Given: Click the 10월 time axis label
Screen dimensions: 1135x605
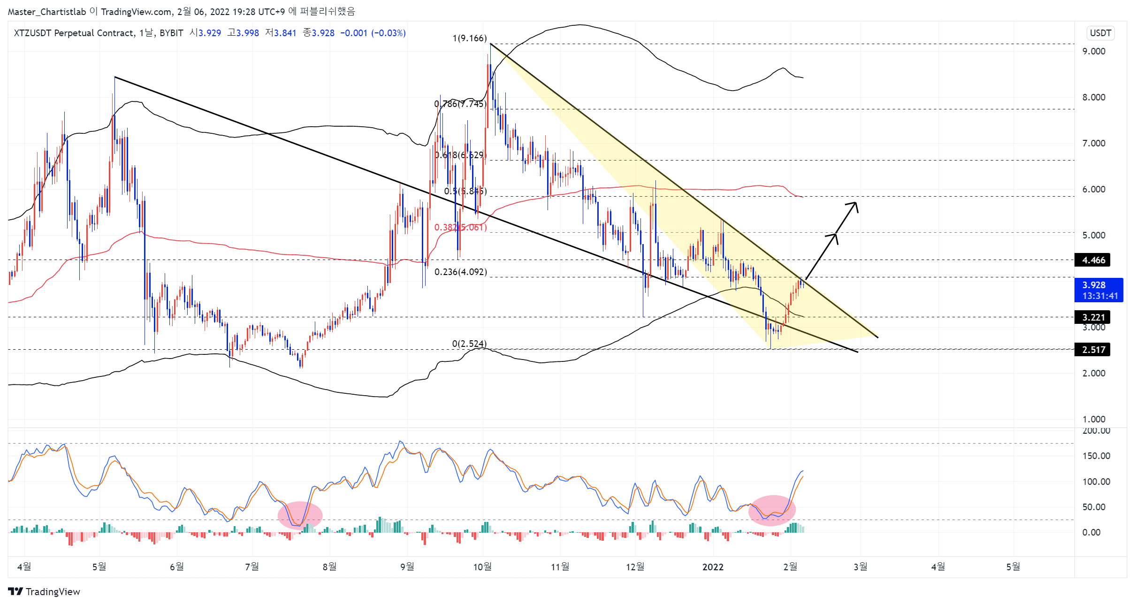Looking at the screenshot, I should coord(482,567).
